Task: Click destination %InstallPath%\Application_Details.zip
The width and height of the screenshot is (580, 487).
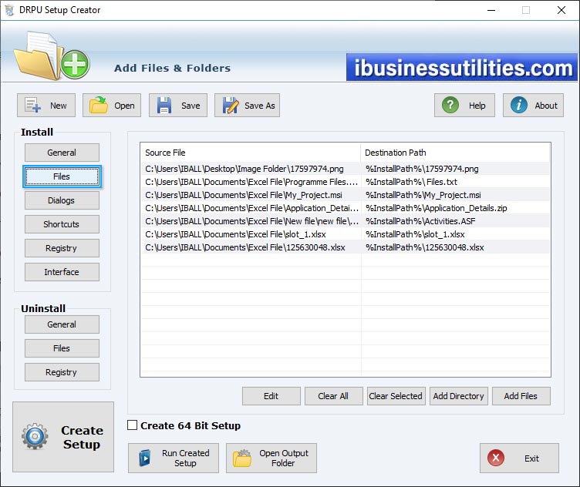Action: tap(436, 208)
